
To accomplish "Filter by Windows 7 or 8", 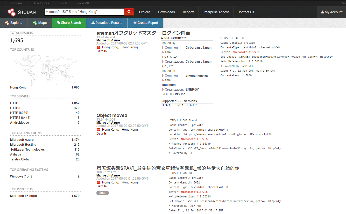I will point(21,176).
